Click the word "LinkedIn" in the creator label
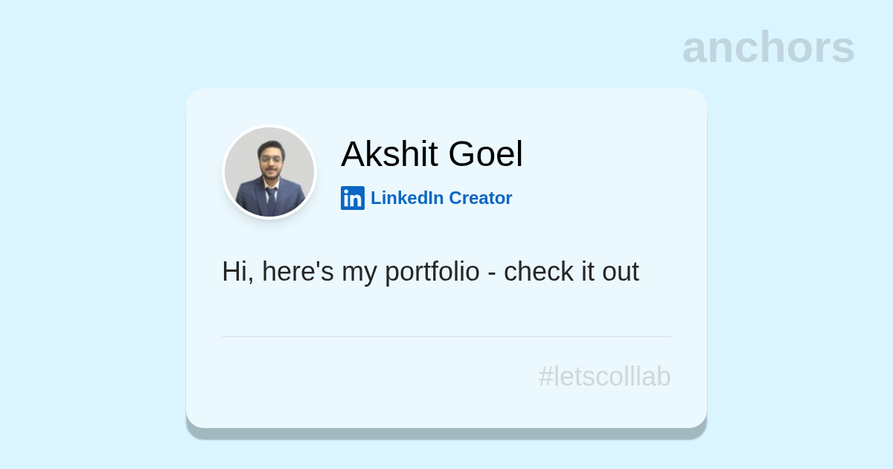Viewport: 893px width, 469px height. [x=407, y=198]
